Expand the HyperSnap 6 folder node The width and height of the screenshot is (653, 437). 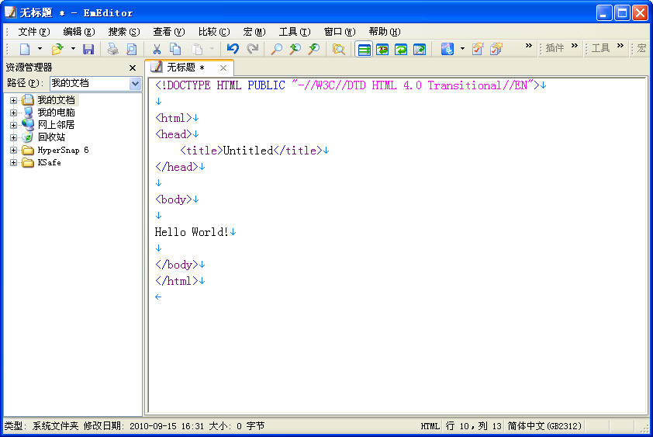pyautogui.click(x=13, y=150)
